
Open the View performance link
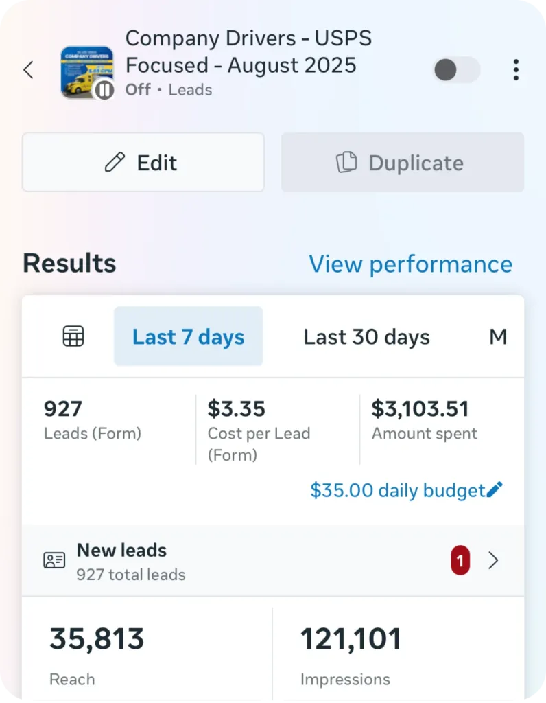coord(410,264)
